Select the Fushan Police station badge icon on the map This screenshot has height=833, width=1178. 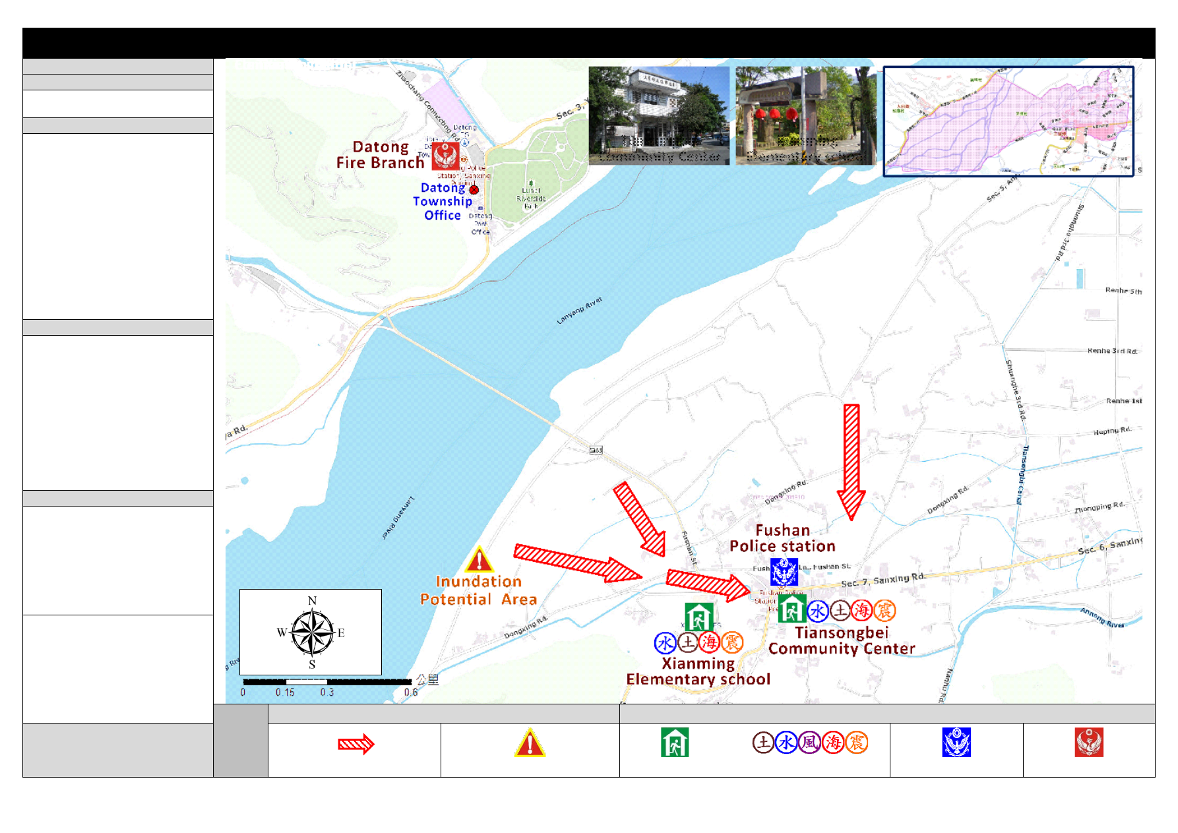click(x=784, y=572)
